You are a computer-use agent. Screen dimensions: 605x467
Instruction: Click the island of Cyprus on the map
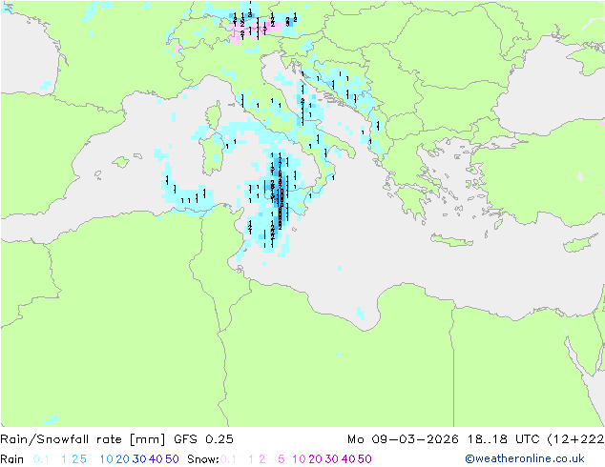point(579,245)
